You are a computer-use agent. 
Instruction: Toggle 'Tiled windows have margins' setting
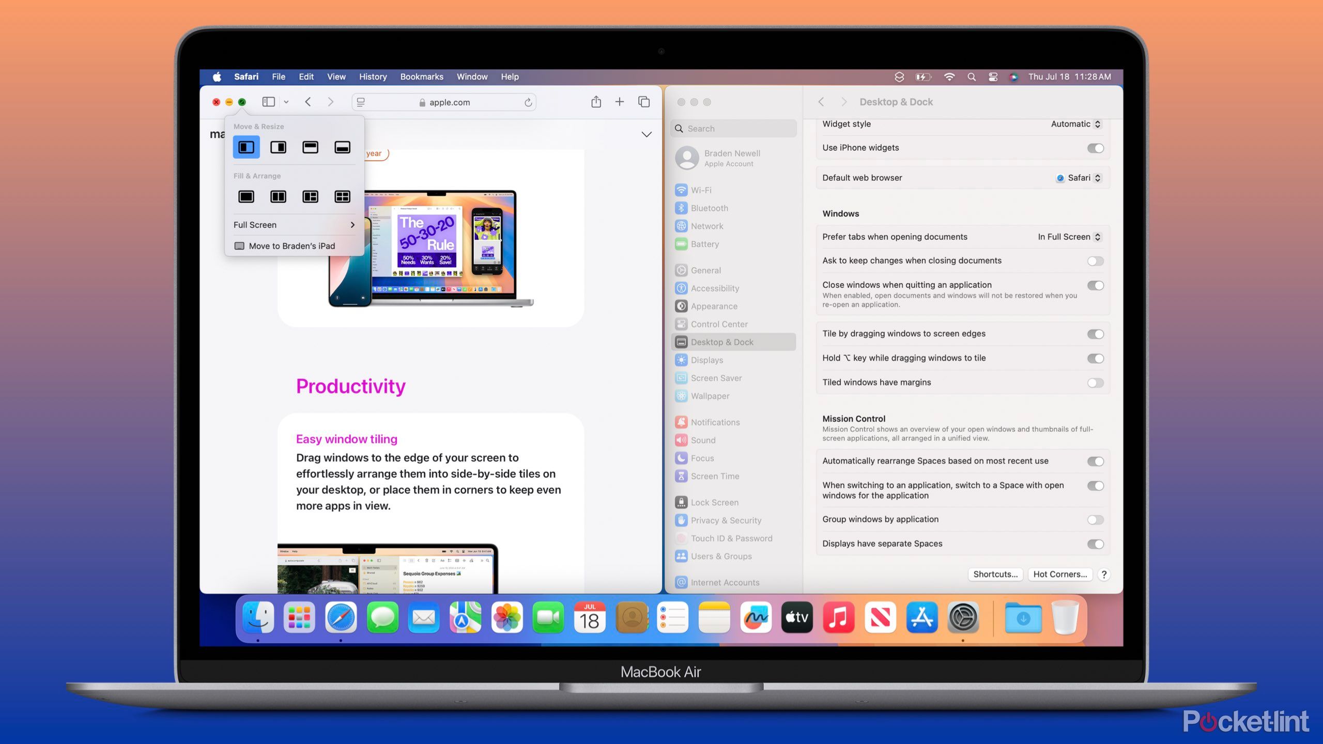coord(1095,381)
